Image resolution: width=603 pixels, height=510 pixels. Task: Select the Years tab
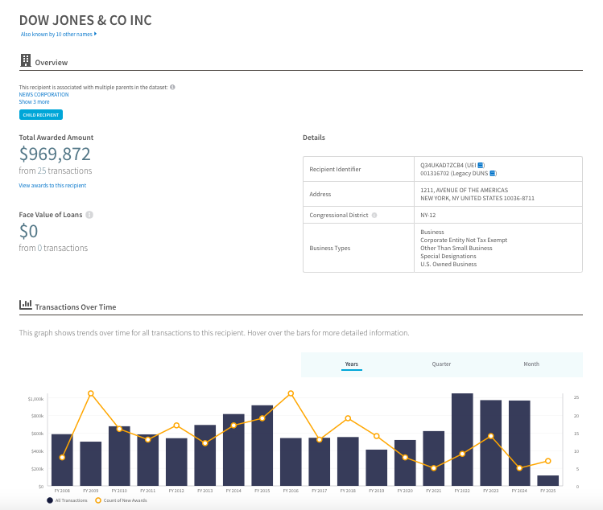pyautogui.click(x=352, y=364)
